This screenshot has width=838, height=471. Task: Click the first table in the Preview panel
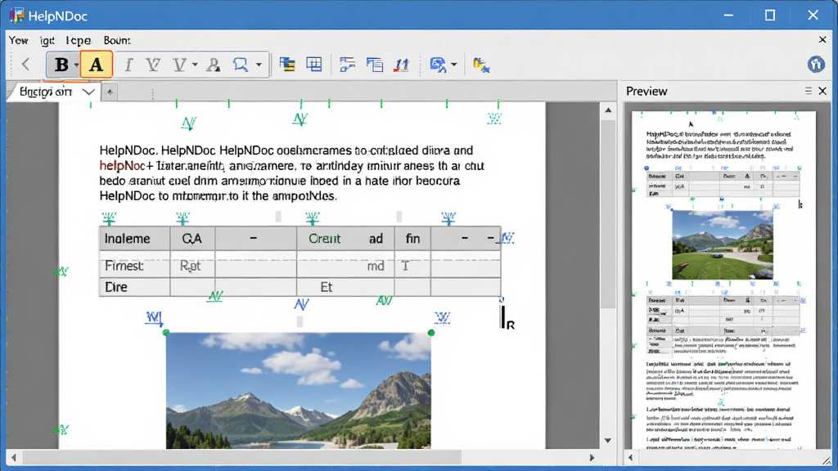(723, 184)
